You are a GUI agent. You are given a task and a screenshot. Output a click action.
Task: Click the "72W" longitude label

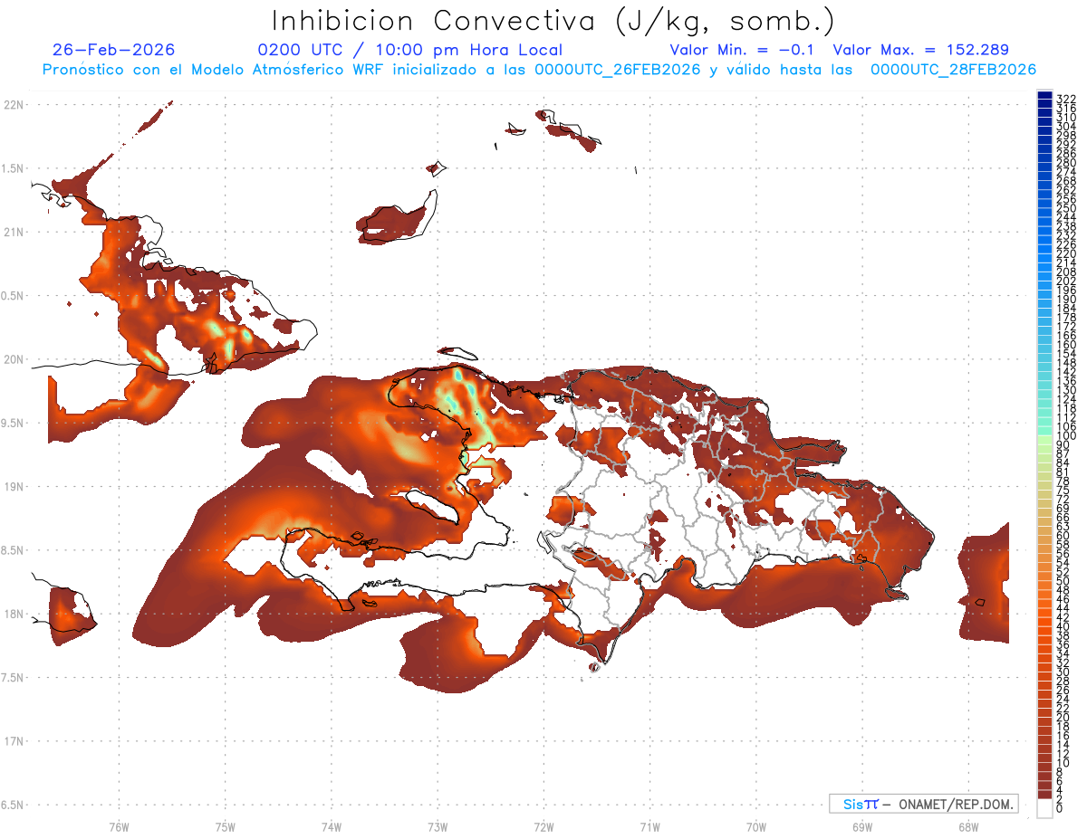click(543, 826)
